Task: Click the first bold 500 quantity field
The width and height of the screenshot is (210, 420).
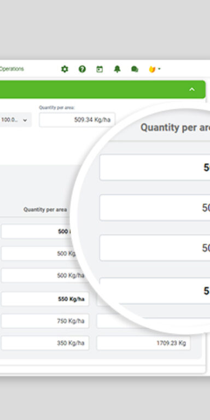Action: [38, 231]
